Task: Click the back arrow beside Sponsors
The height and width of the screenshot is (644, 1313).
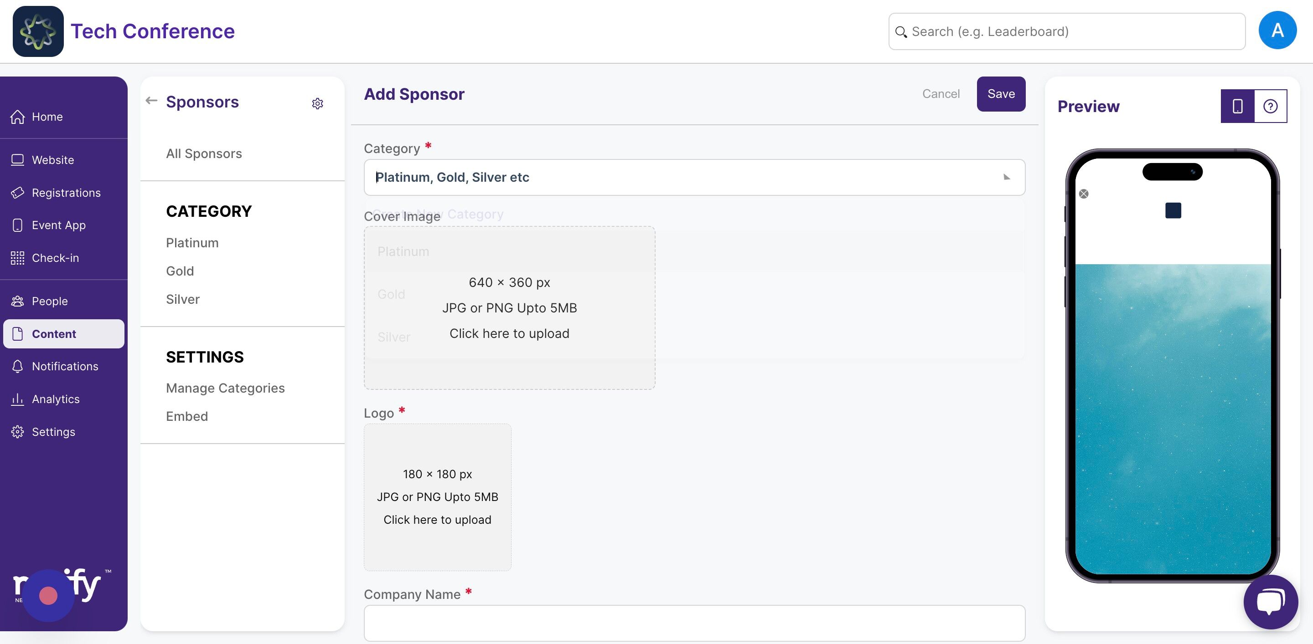Action: (x=151, y=100)
